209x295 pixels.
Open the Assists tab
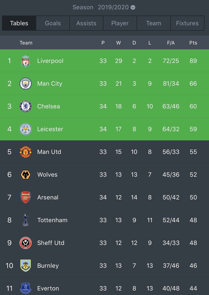click(x=86, y=23)
